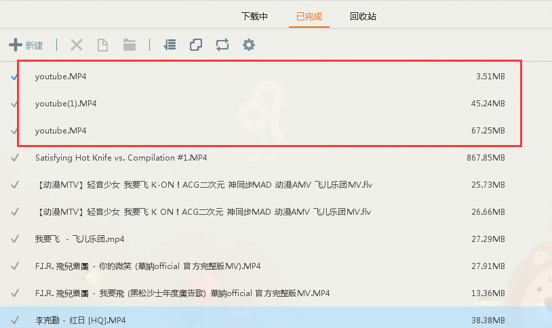Select the 已完成 tab

pyautogui.click(x=309, y=16)
